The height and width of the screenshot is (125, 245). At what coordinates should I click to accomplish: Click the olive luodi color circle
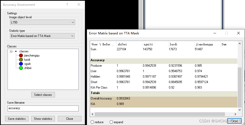21,60
